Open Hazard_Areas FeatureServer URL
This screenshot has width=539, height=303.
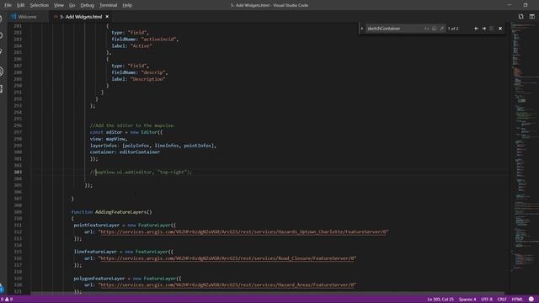click(227, 284)
